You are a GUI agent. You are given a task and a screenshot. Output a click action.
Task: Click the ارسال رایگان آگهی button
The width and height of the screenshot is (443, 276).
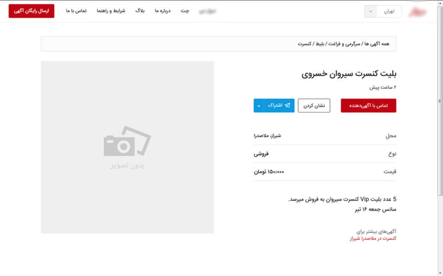tap(31, 11)
